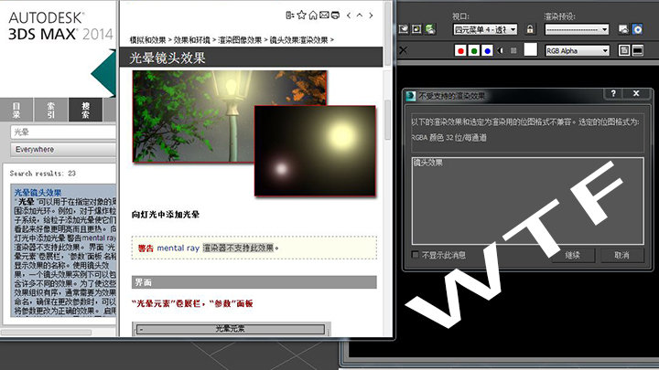659x370 pixels.
Task: Enable the blue channel button
Action: [x=488, y=51]
